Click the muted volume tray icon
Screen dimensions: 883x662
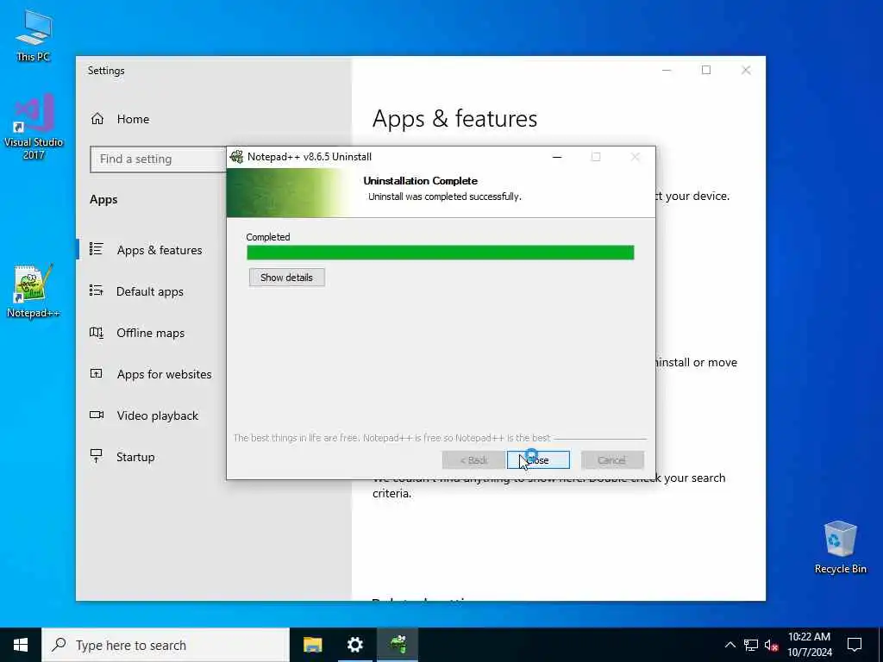coord(772,645)
